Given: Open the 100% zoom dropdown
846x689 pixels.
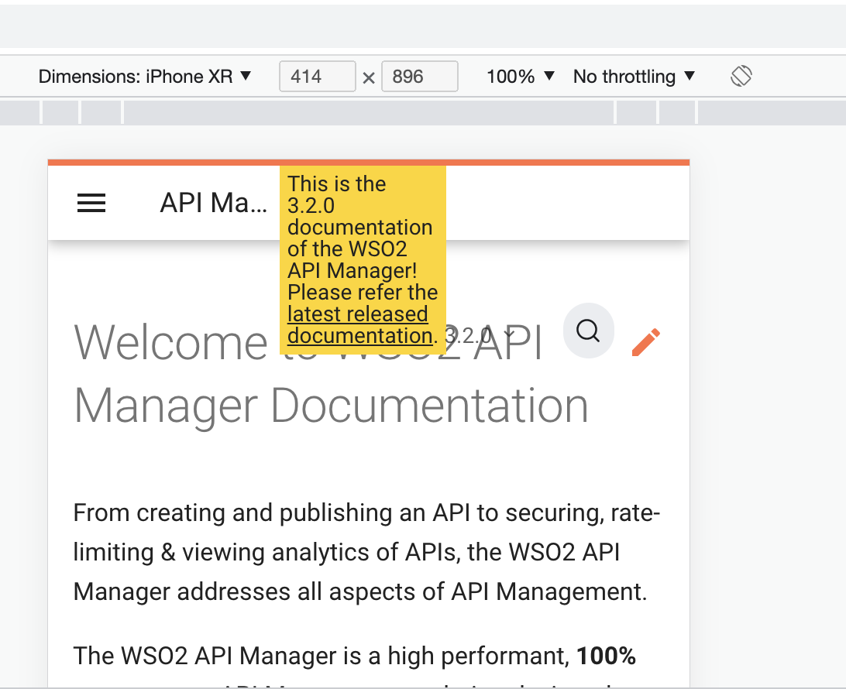Looking at the screenshot, I should coord(520,77).
